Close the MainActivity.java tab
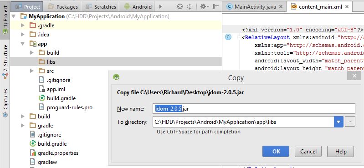This screenshot has width=364, height=168. (281, 7)
